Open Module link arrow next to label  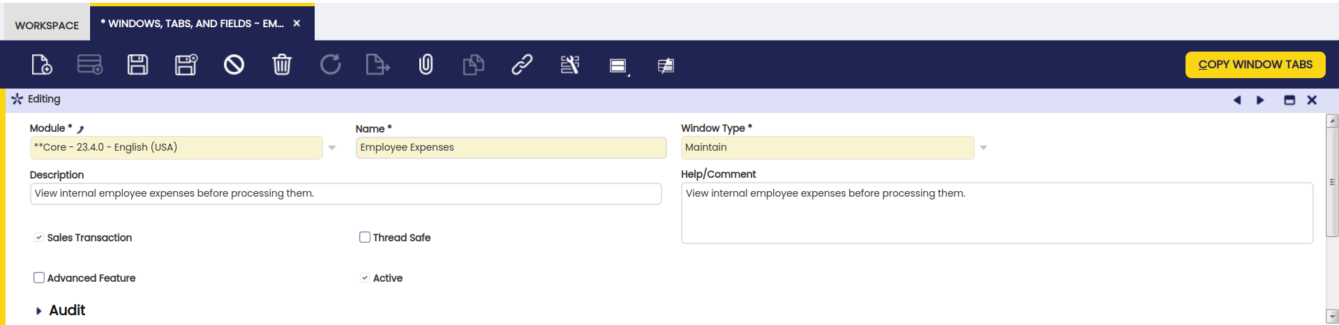80,129
